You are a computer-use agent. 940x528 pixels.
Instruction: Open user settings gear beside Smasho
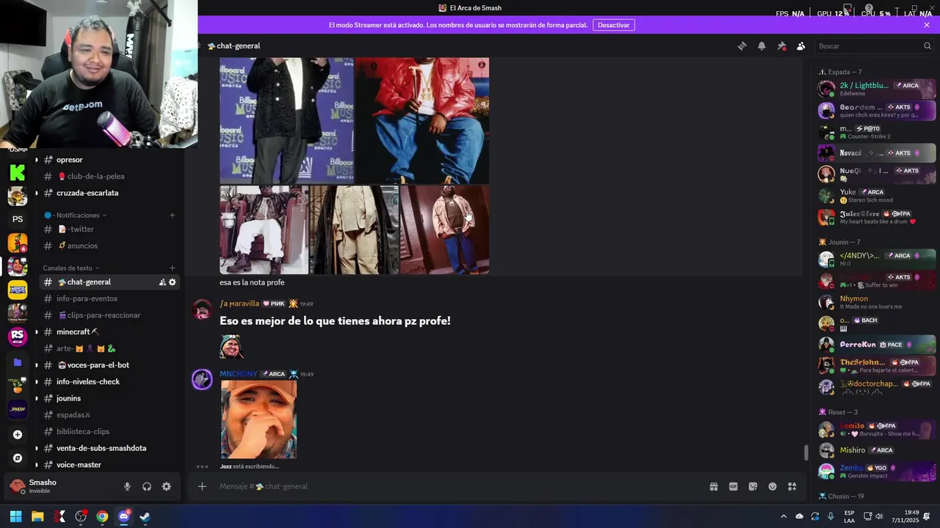pyautogui.click(x=167, y=486)
